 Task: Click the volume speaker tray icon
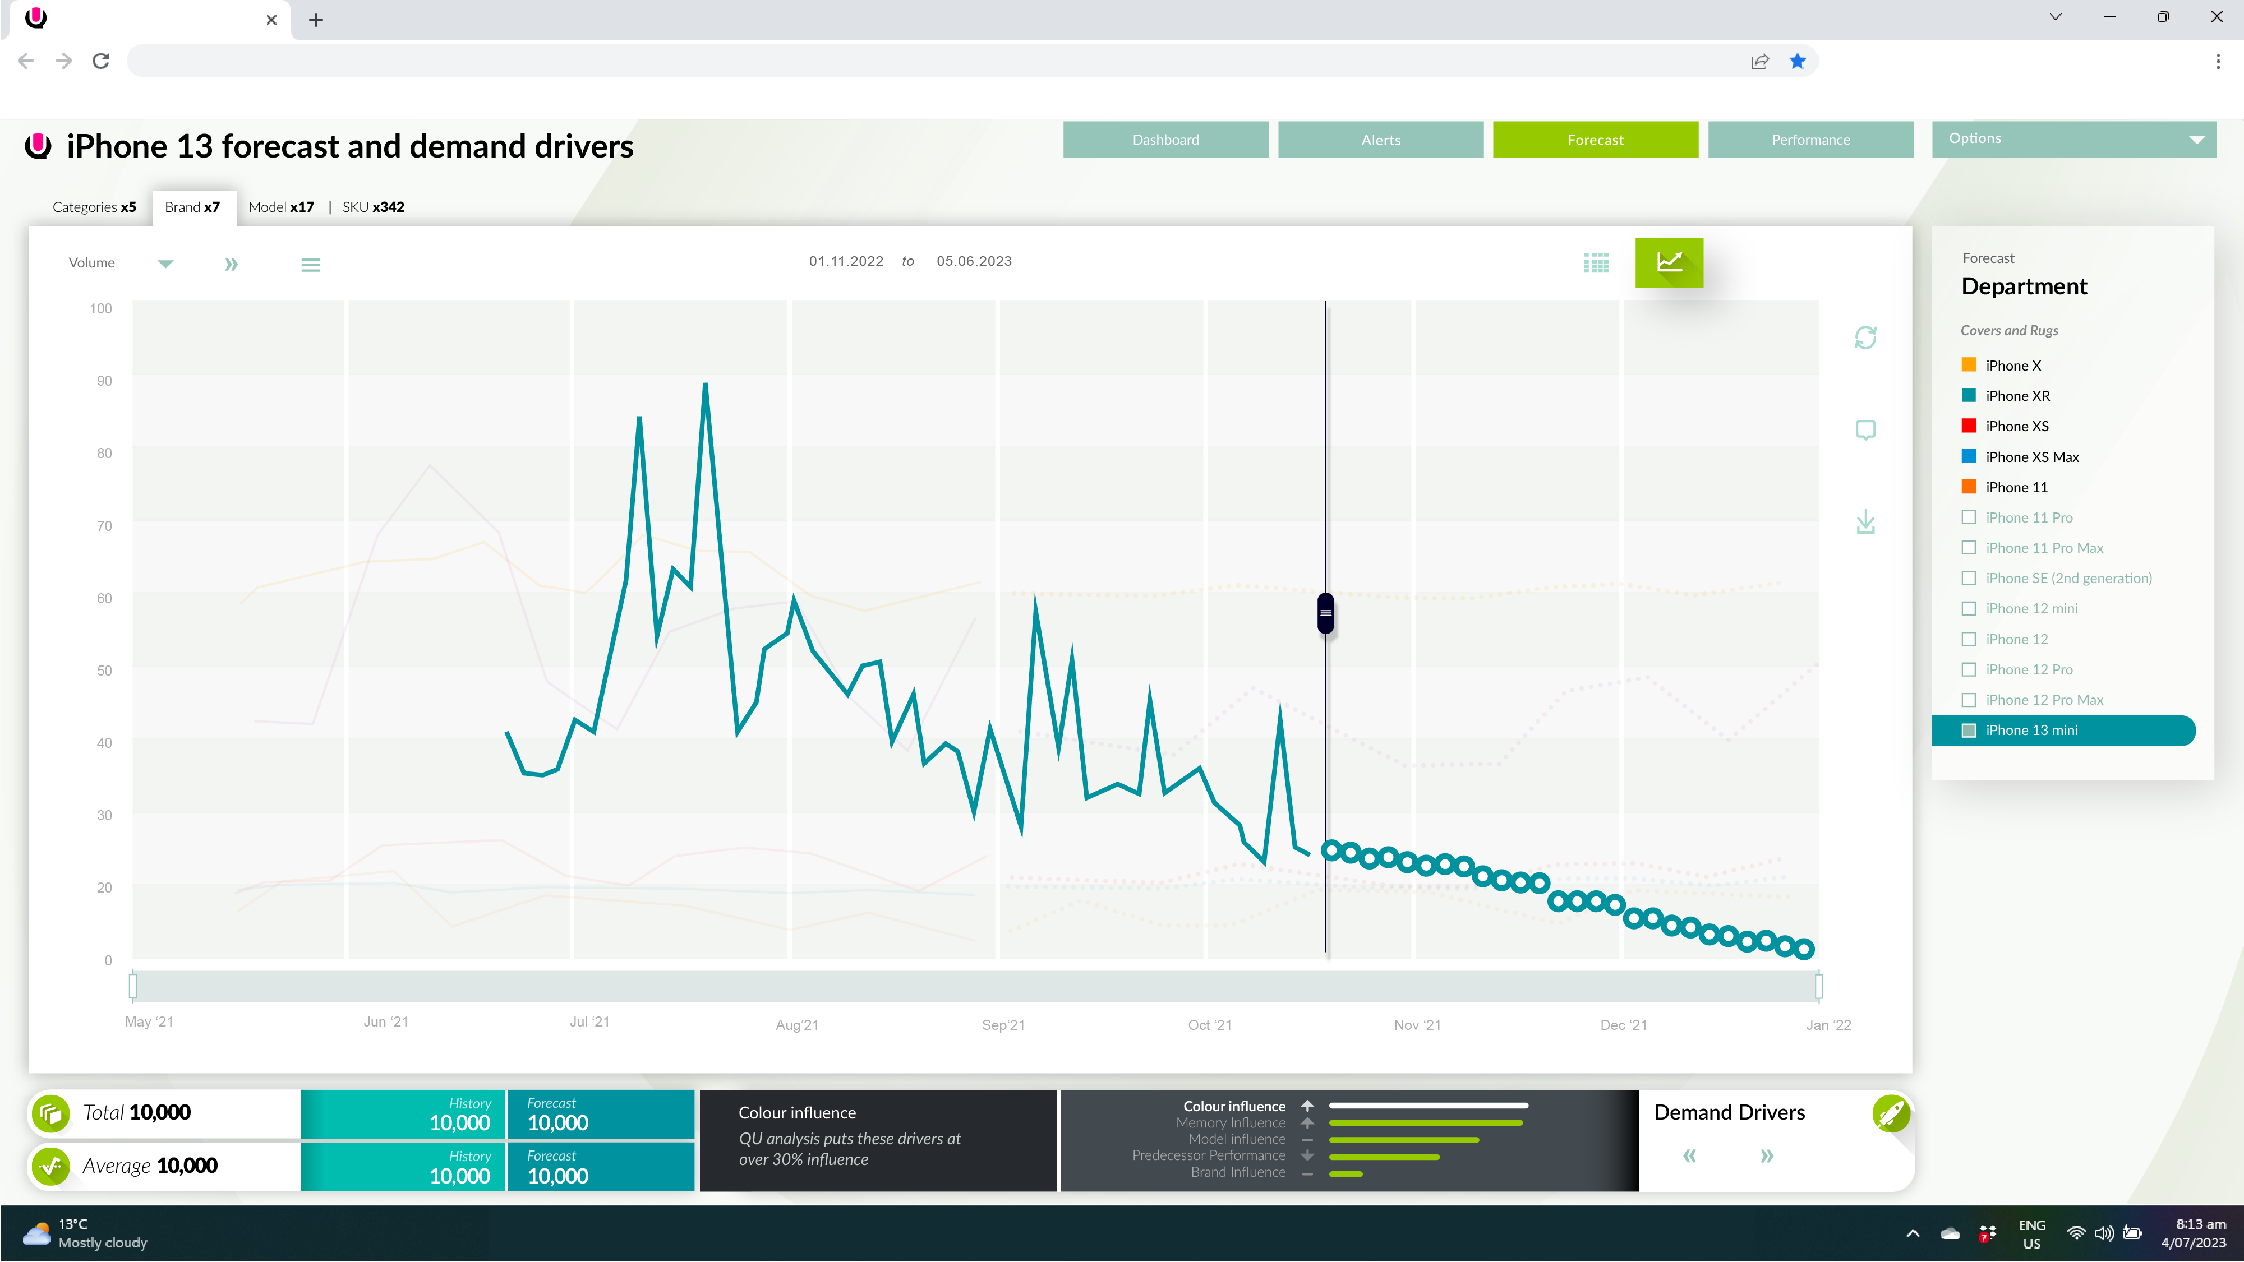[x=2104, y=1232]
